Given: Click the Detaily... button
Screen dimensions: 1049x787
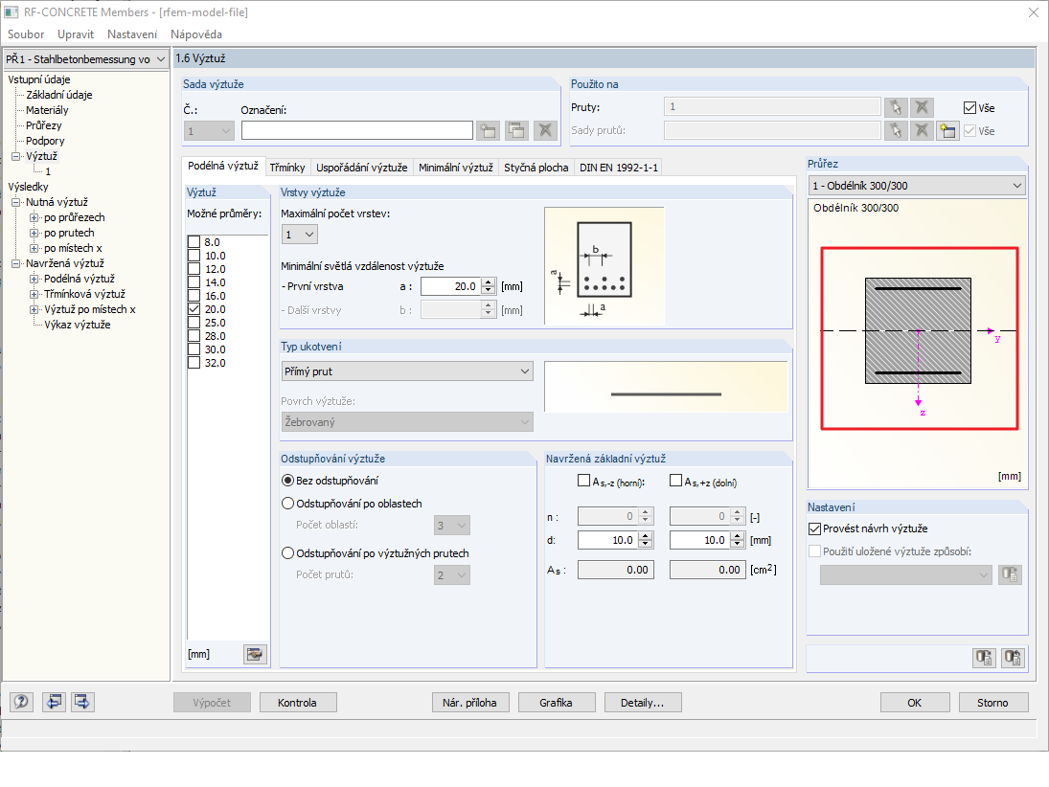Looking at the screenshot, I should click(x=642, y=703).
